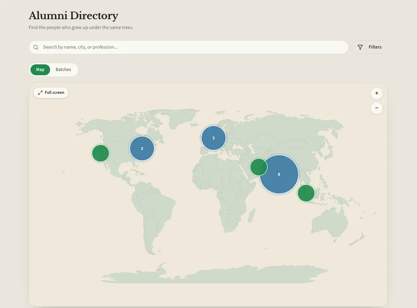
Task: Focus the alumni search field
Action: 188,47
